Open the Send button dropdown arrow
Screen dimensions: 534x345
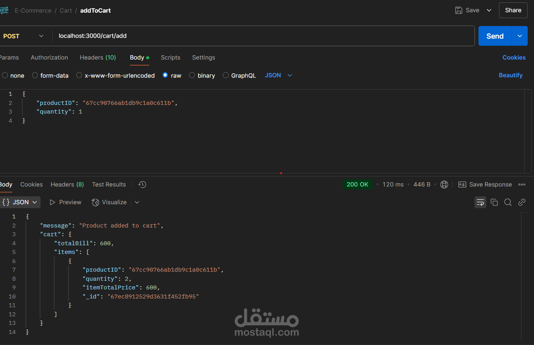520,36
